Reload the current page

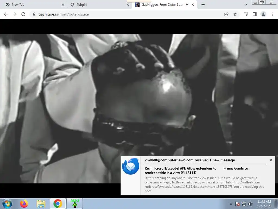point(23,14)
